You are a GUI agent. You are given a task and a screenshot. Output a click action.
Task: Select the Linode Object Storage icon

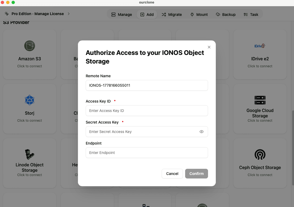tap(30, 154)
